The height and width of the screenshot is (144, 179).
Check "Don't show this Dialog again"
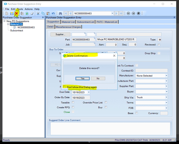[x=65, y=87]
